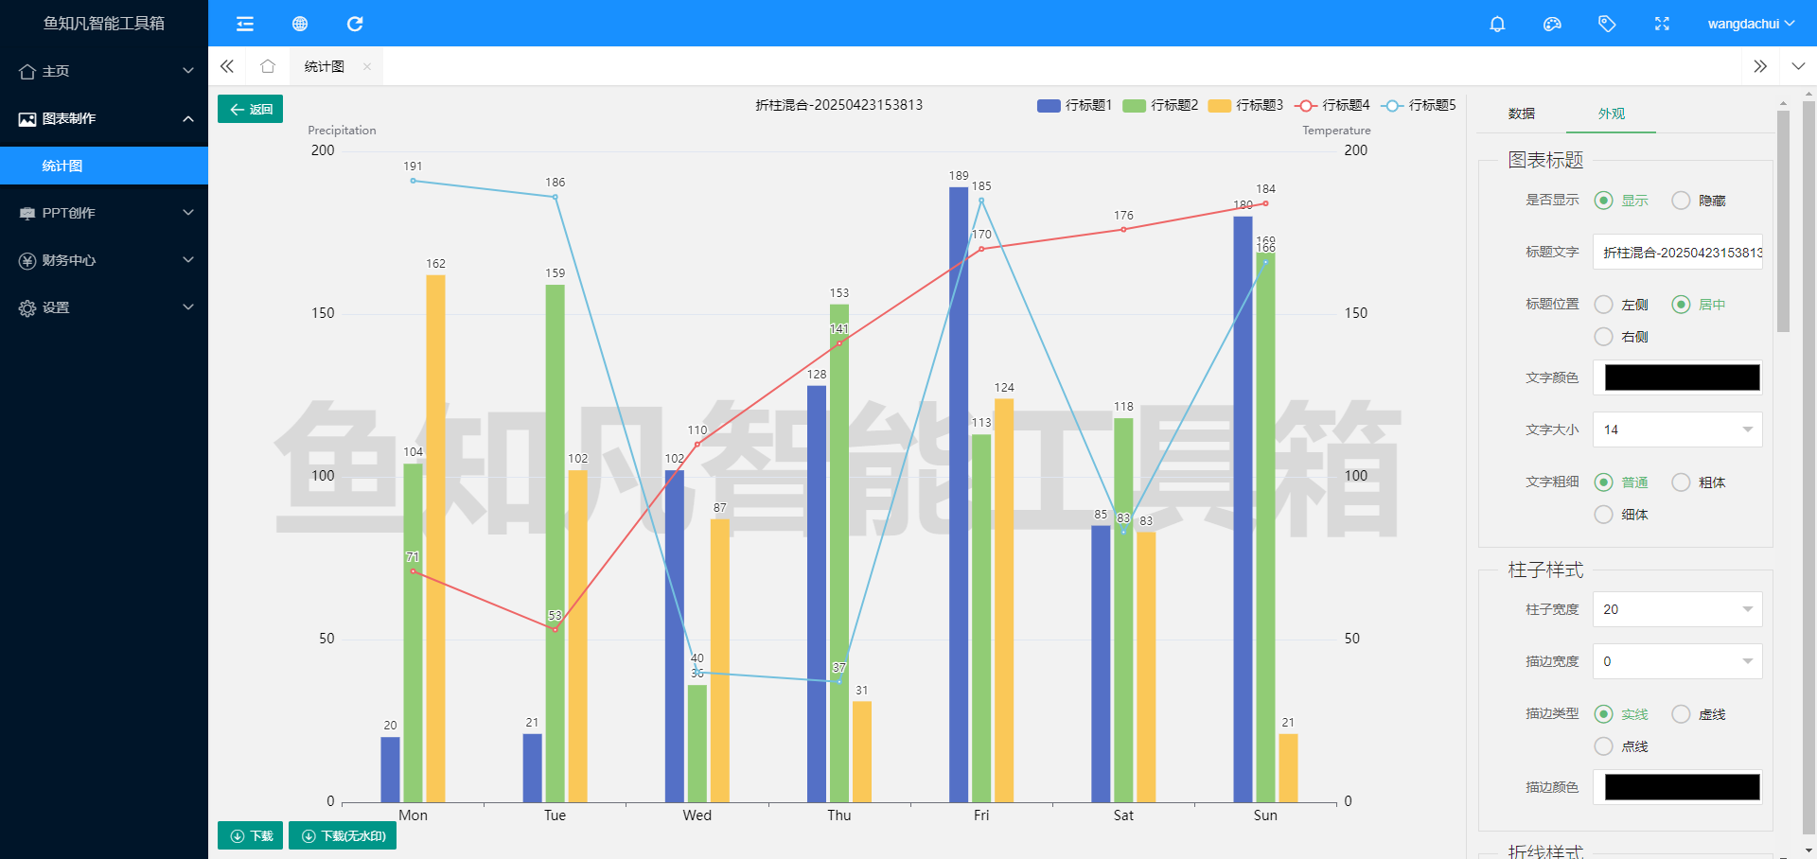Toggle 行标题1 legend series
Screen dimensions: 1817x859
[1074, 105]
